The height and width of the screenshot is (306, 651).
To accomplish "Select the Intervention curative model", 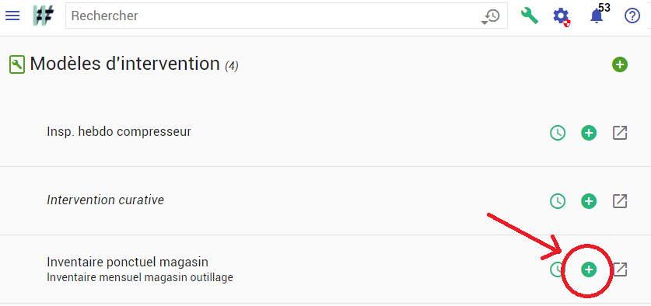I will pyautogui.click(x=106, y=200).
